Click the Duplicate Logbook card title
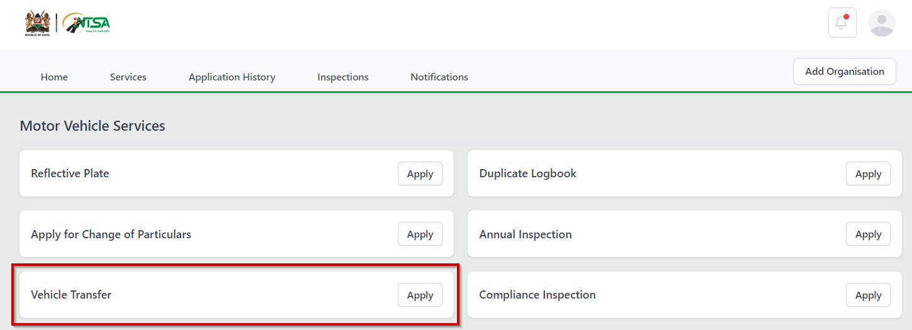 pyautogui.click(x=527, y=173)
